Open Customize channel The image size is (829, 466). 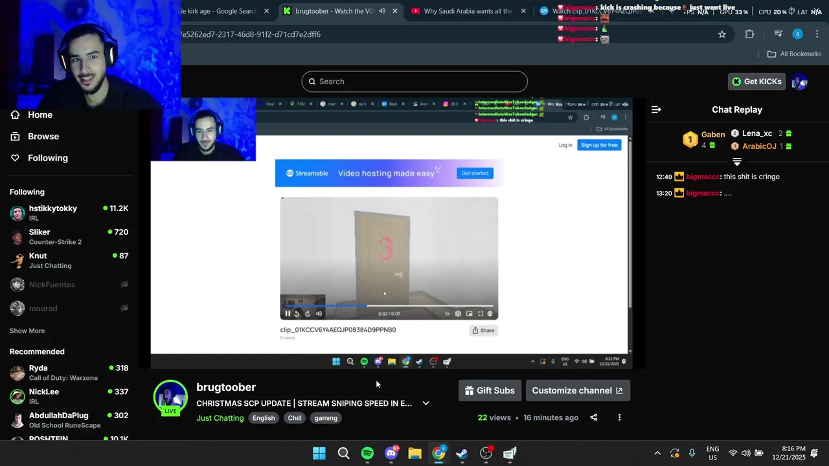[x=578, y=390]
